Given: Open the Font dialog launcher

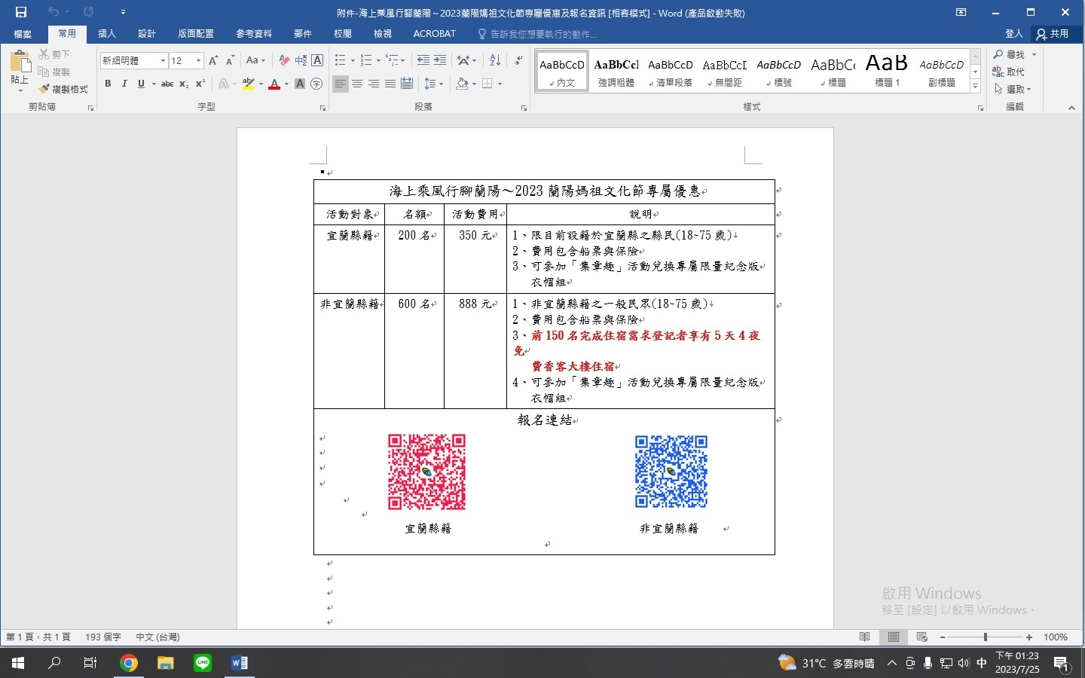Looking at the screenshot, I should pos(322,108).
